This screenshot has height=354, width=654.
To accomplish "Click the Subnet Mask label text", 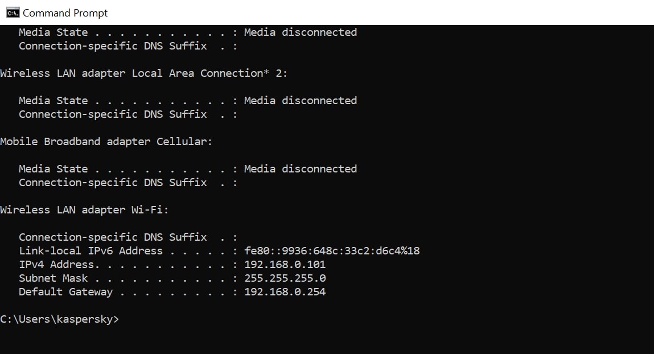I will (x=54, y=278).
